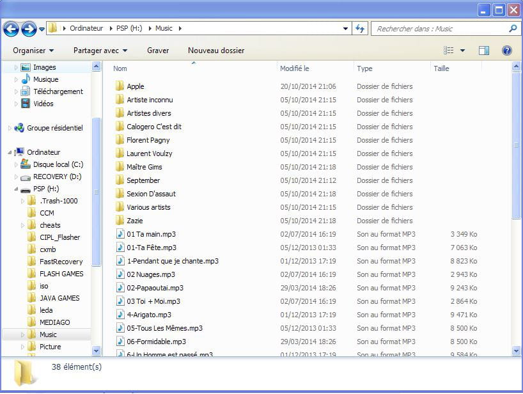Image resolution: width=523 pixels, height=394 pixels.
Task: Click the Apple folder icon
Action: click(120, 86)
